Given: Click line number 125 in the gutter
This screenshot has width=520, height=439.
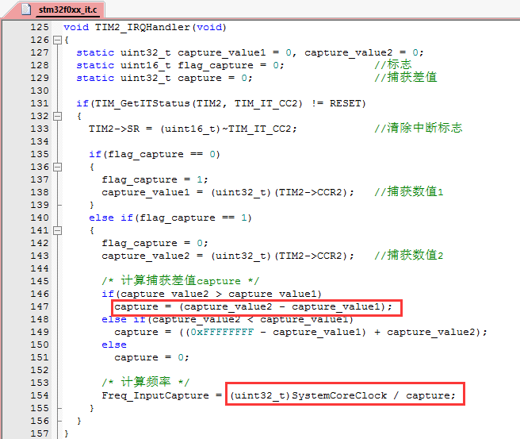Looking at the screenshot, I should tap(40, 27).
